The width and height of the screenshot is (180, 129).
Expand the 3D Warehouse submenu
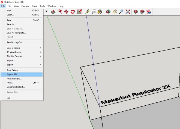[22, 52]
